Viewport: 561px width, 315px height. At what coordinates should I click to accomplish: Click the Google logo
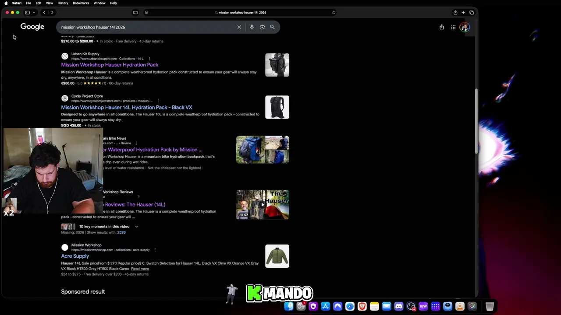point(32,27)
